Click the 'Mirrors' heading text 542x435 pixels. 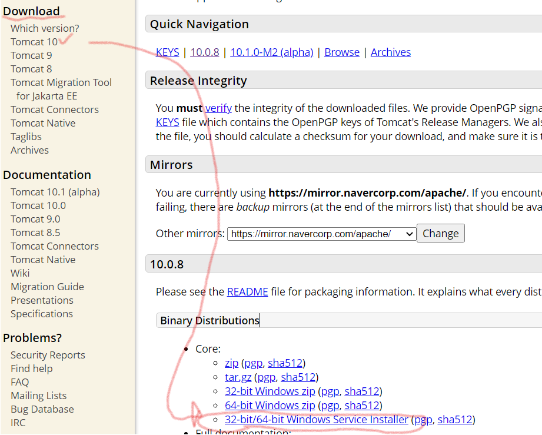(x=171, y=165)
